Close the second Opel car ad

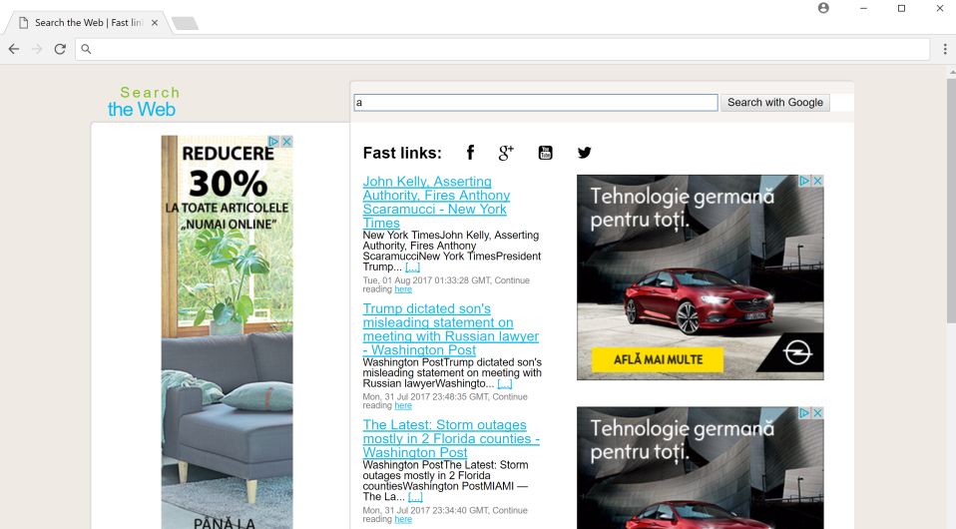click(x=817, y=413)
